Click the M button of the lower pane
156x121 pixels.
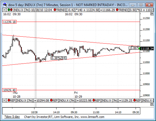coord(152,104)
